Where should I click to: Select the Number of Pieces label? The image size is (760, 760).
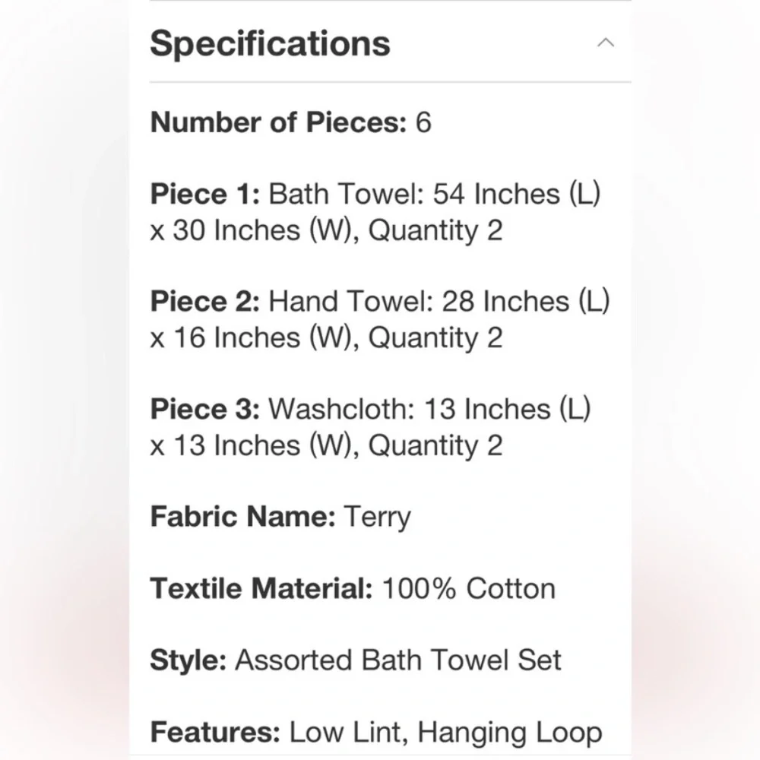click(x=279, y=122)
